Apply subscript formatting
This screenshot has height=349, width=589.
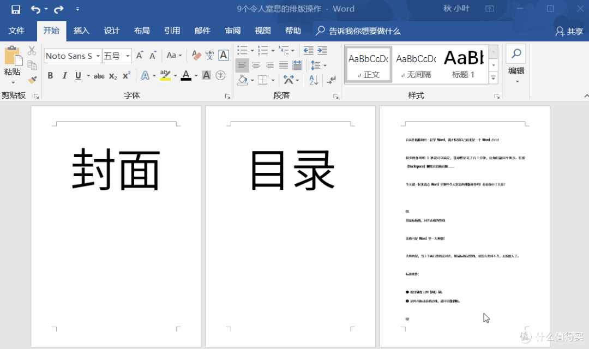pyautogui.click(x=112, y=76)
